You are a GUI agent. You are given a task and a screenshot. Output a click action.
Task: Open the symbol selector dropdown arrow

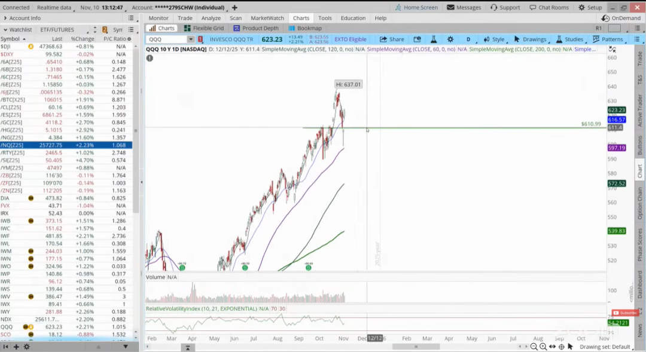[191, 39]
